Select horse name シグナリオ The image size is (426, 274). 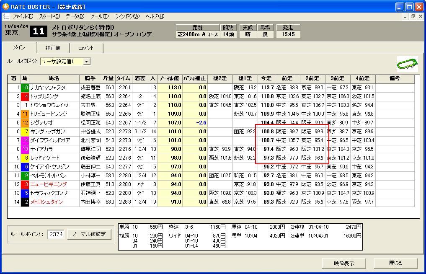[x=41, y=123]
